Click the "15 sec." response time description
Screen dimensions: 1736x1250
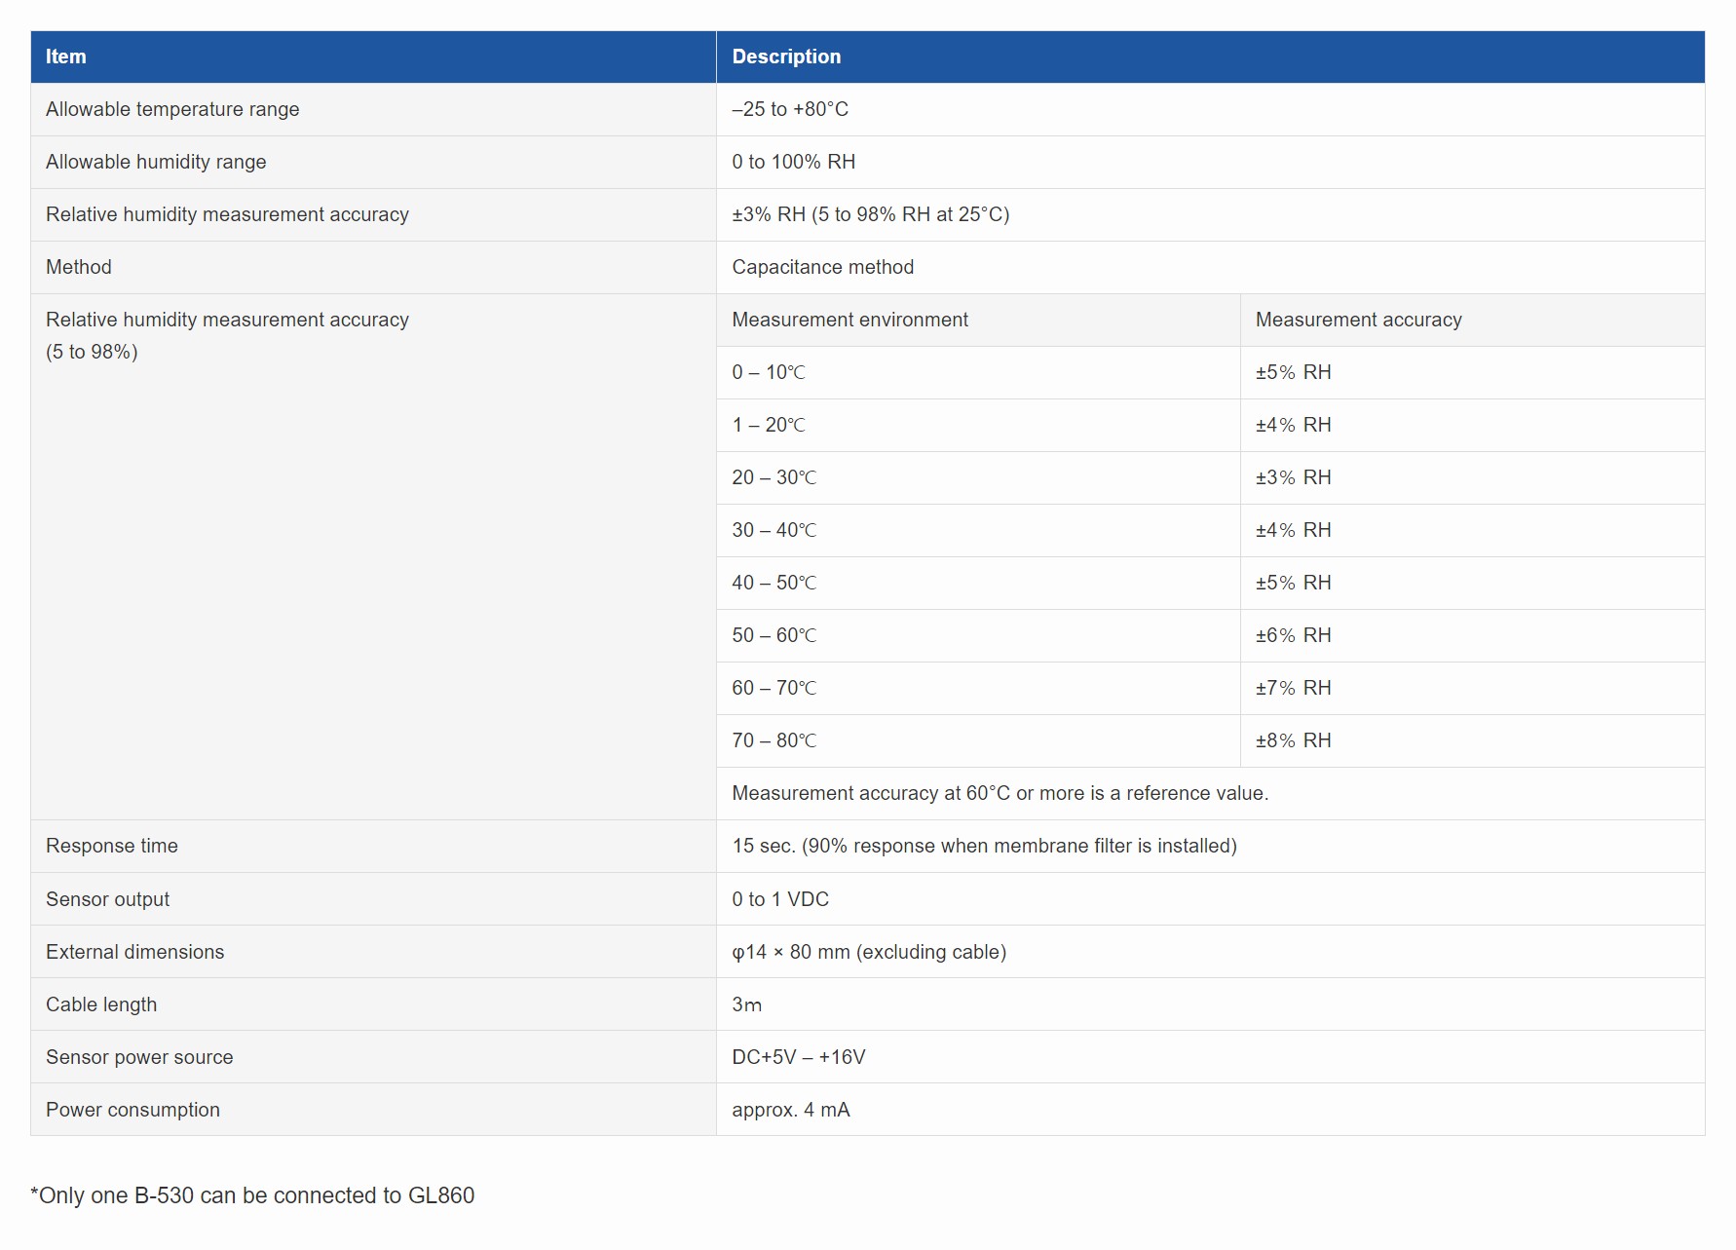(x=984, y=846)
